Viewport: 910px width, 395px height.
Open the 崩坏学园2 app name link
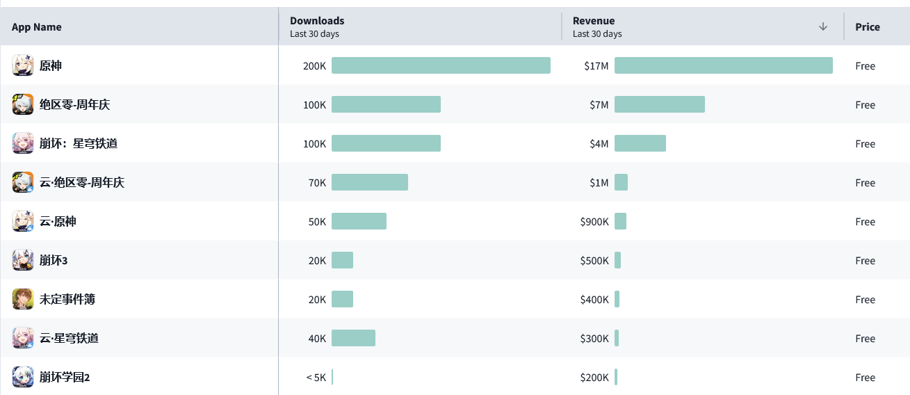pyautogui.click(x=65, y=377)
